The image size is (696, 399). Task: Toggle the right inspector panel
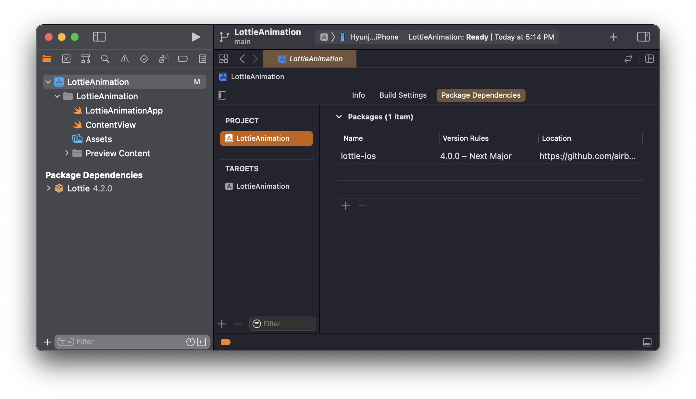coord(643,37)
